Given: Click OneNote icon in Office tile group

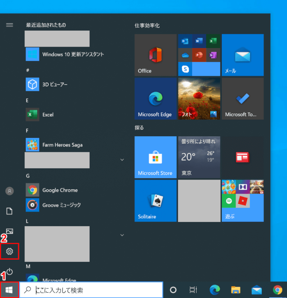Looking at the screenshot, I should (213, 55).
